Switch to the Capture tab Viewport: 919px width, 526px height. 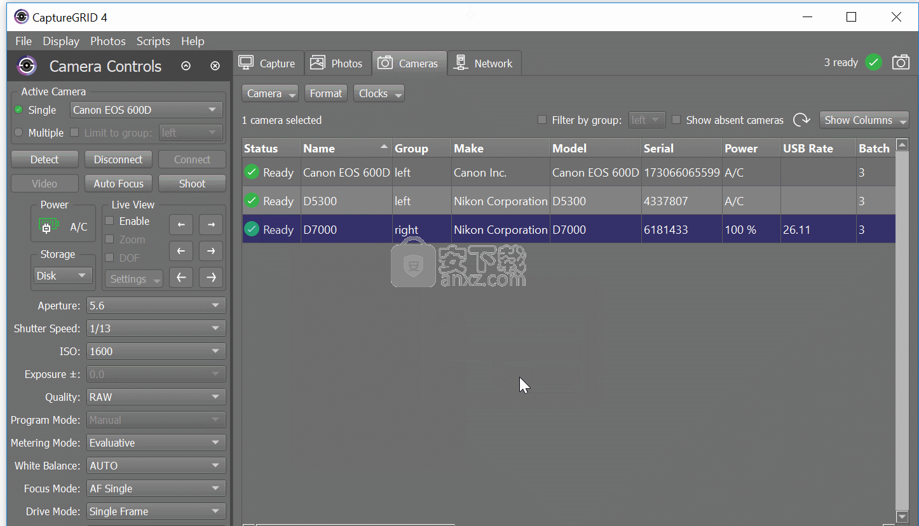tap(268, 63)
